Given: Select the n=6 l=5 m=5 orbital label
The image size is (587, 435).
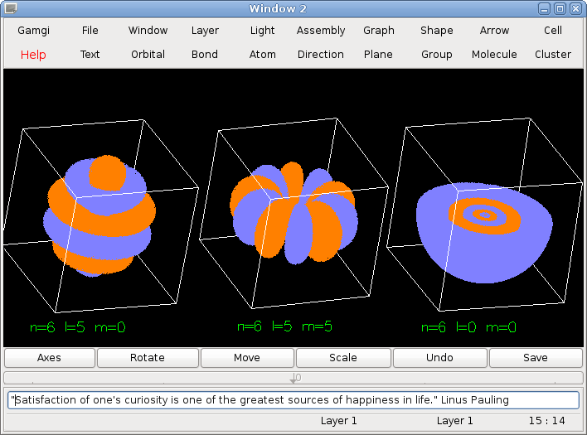Looking at the screenshot, I should (285, 326).
